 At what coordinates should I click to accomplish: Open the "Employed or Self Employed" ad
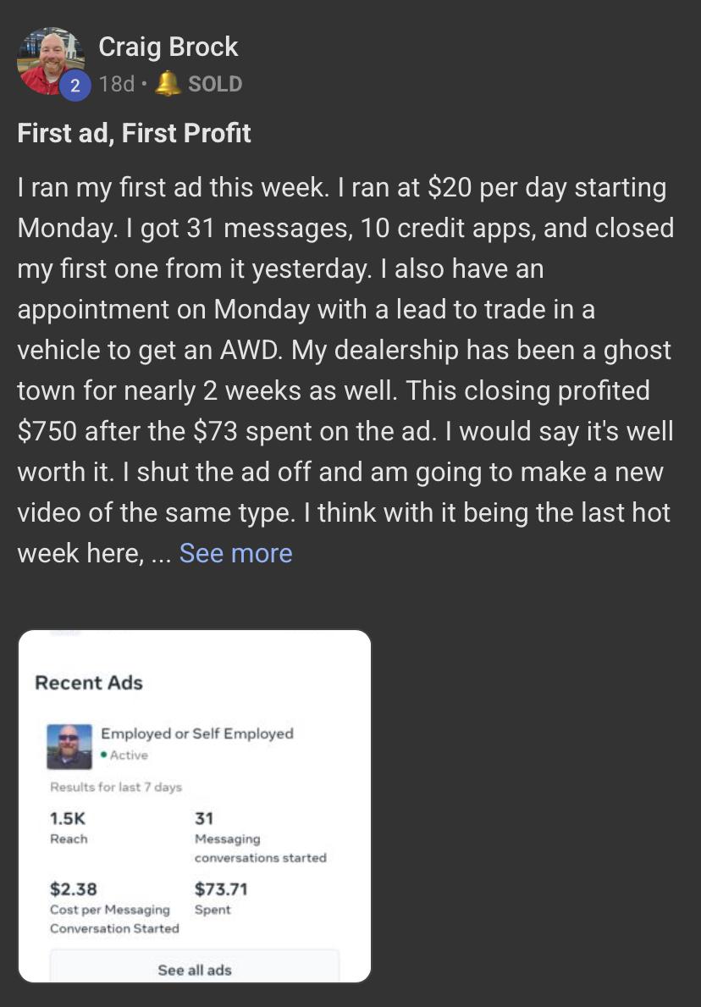point(197,733)
